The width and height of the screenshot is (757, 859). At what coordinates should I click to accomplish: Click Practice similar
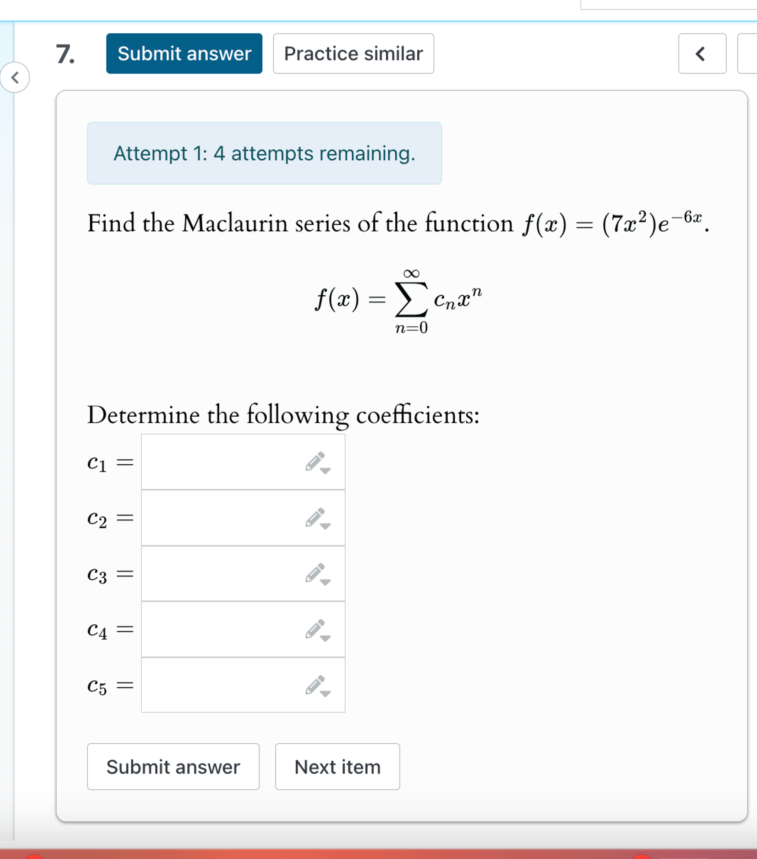tap(353, 54)
